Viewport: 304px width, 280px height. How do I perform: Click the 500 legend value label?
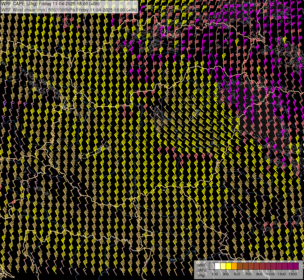tap(237, 274)
